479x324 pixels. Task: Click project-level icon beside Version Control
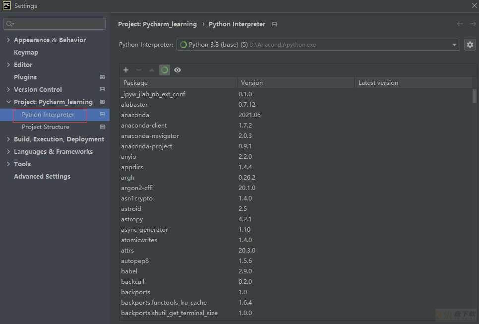pos(102,89)
